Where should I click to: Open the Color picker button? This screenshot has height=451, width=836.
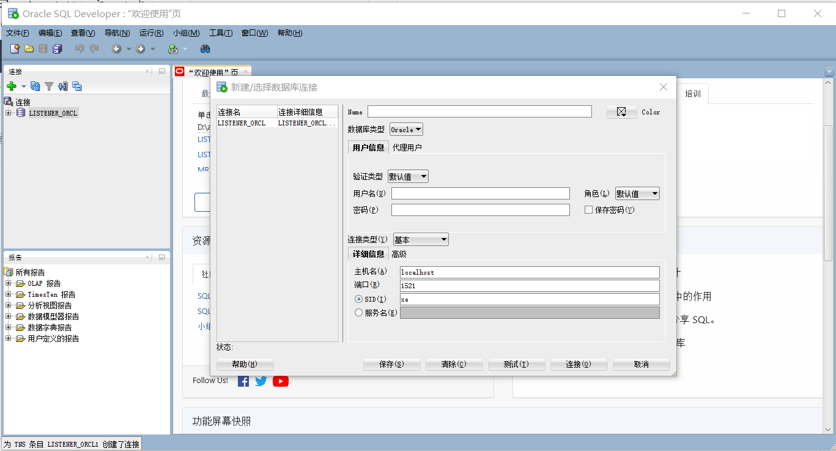pyautogui.click(x=622, y=112)
